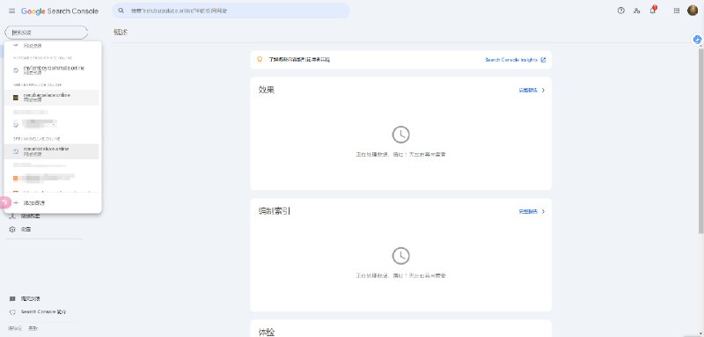Screen dimensions: 704x337
Task: Open the main hamburger menu
Action: [x=11, y=11]
